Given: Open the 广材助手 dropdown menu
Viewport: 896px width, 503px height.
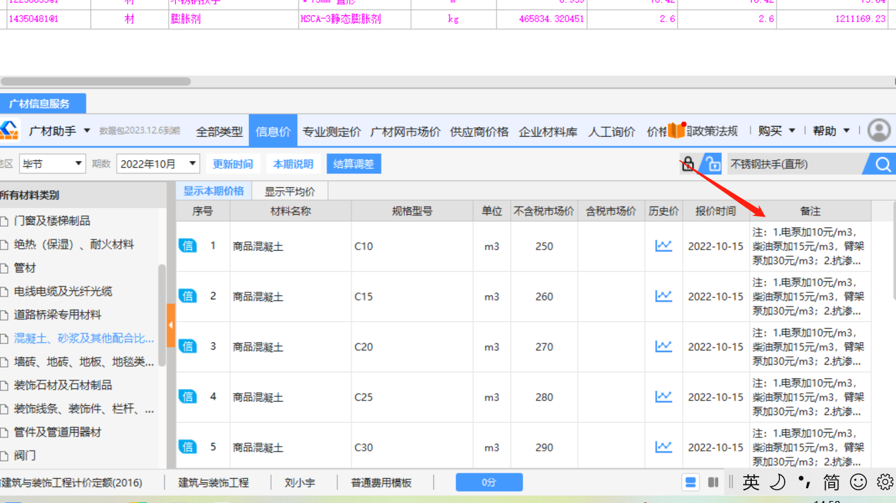Looking at the screenshot, I should pos(60,131).
